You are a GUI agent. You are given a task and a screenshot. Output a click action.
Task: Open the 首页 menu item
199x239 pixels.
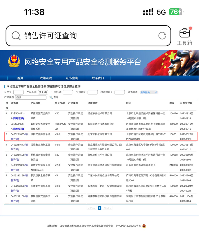[x=20, y=78]
